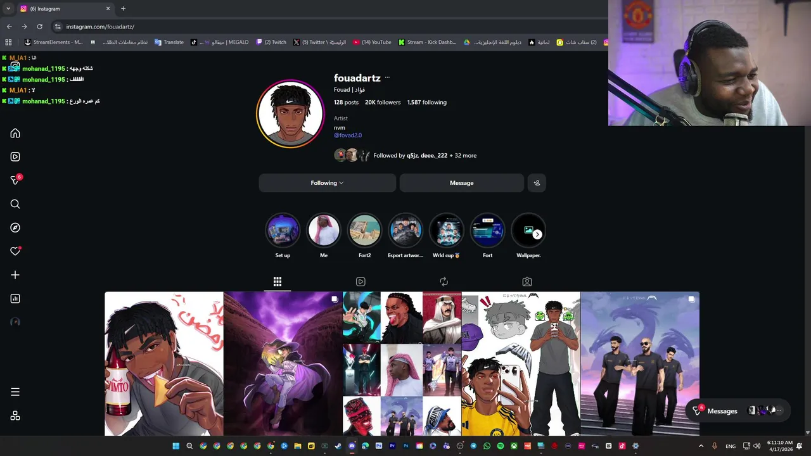Open direct messages icon with badge in sidebar
The width and height of the screenshot is (811, 456).
[15, 180]
